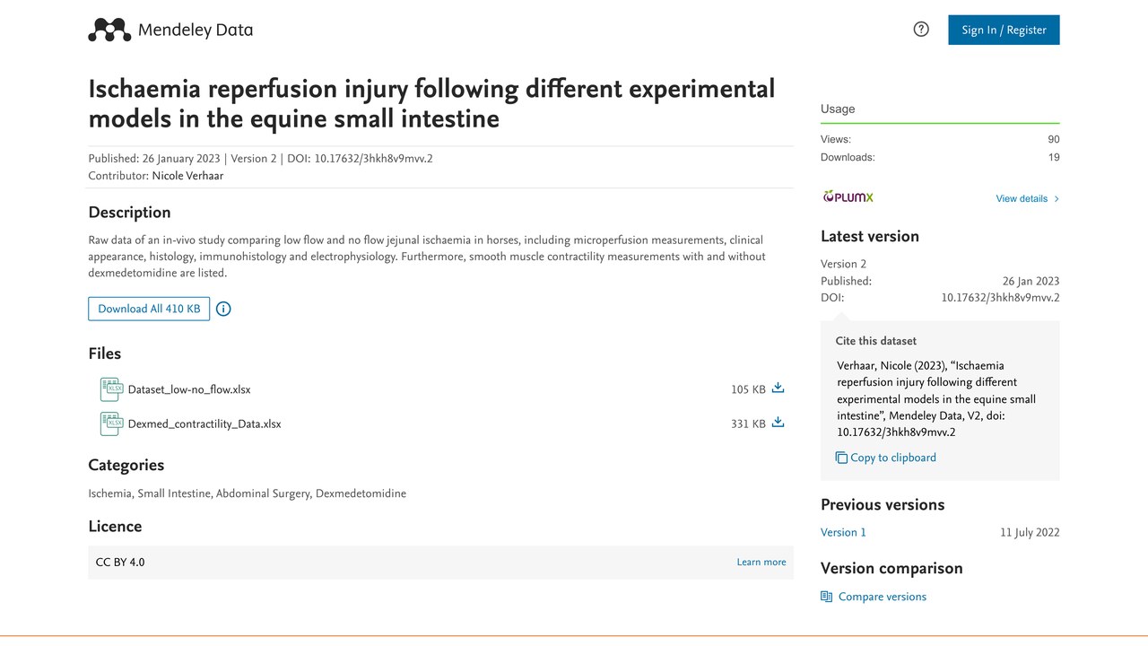
Task: Click the PlumX logo
Action: click(848, 197)
